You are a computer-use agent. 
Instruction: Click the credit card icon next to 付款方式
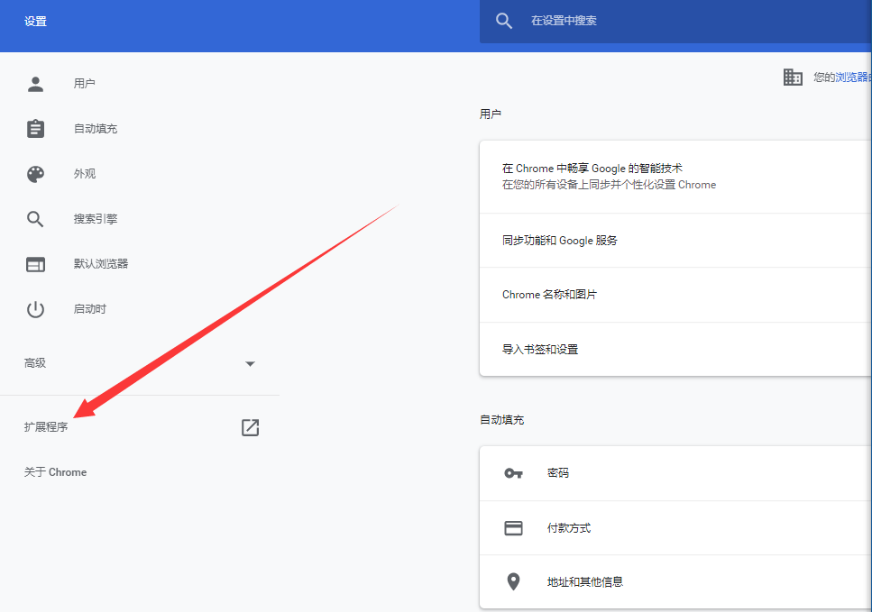pos(513,528)
